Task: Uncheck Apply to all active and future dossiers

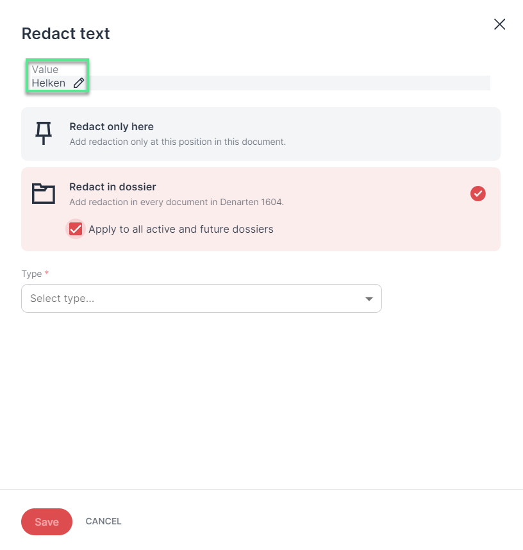Action: [76, 229]
